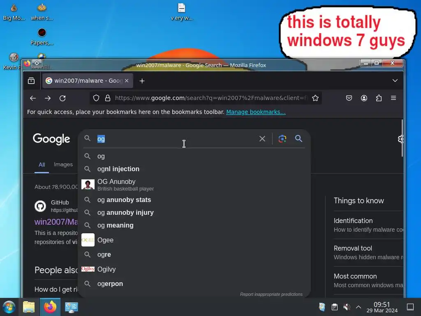Open Firefox account profile icon
This screenshot has width=421, height=316.
(x=364, y=98)
